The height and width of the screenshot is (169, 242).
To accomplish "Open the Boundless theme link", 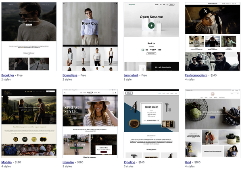I will tap(70, 75).
